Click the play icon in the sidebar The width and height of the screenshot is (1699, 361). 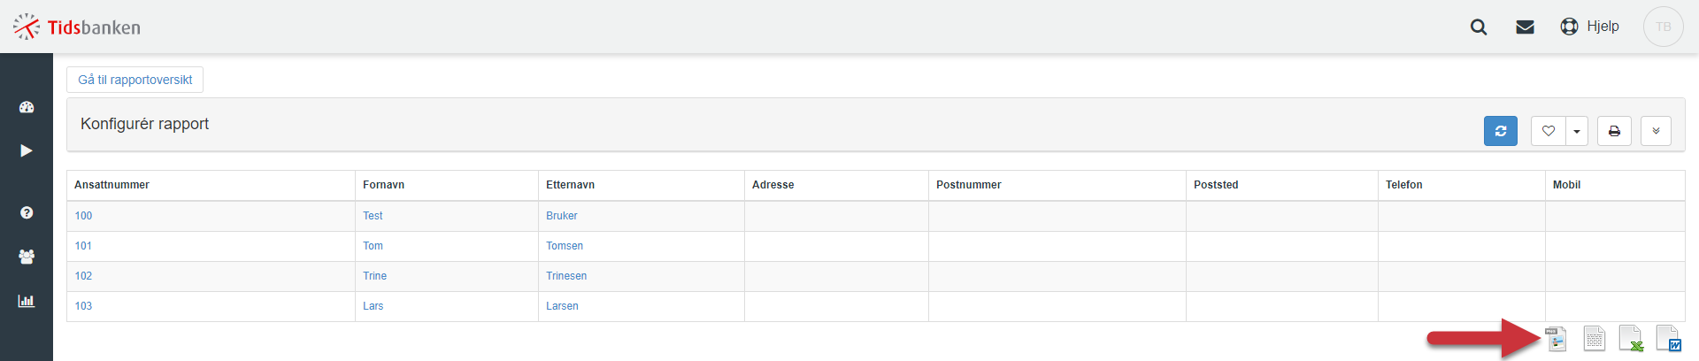[x=27, y=150]
